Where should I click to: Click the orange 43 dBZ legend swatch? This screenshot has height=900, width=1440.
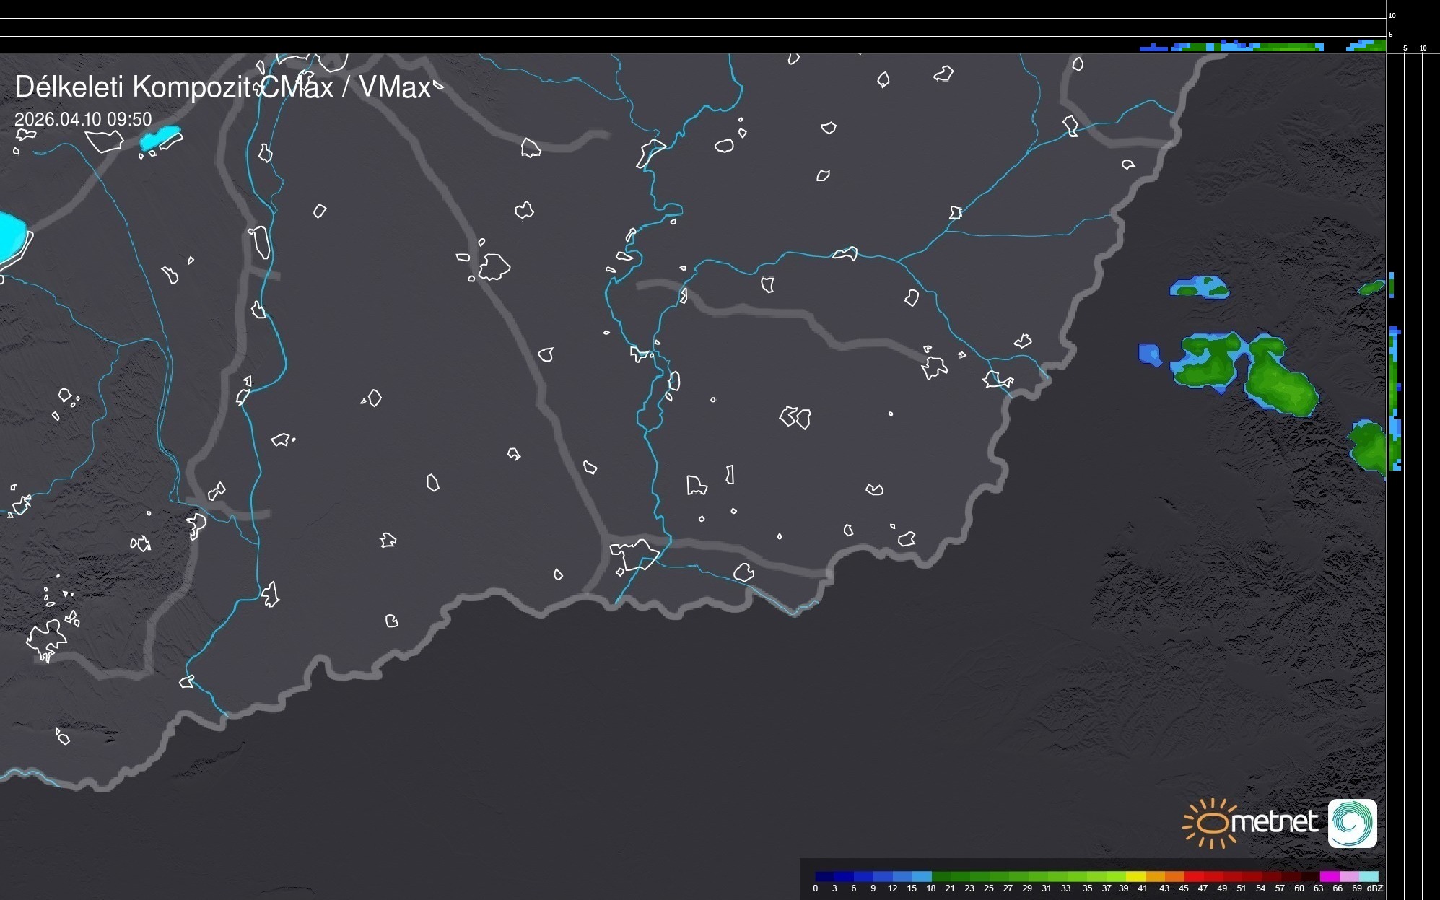click(x=1174, y=876)
